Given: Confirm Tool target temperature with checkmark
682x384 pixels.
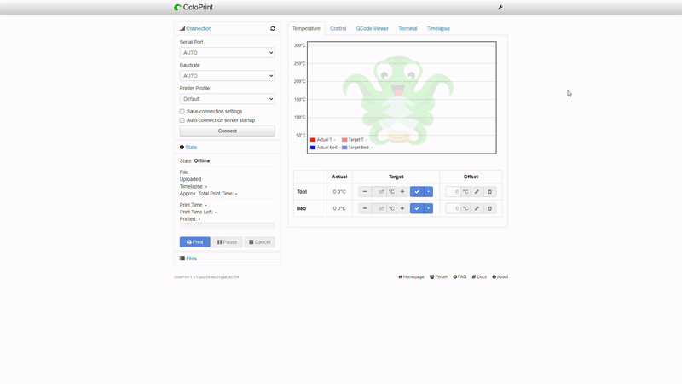Looking at the screenshot, I should point(417,191).
